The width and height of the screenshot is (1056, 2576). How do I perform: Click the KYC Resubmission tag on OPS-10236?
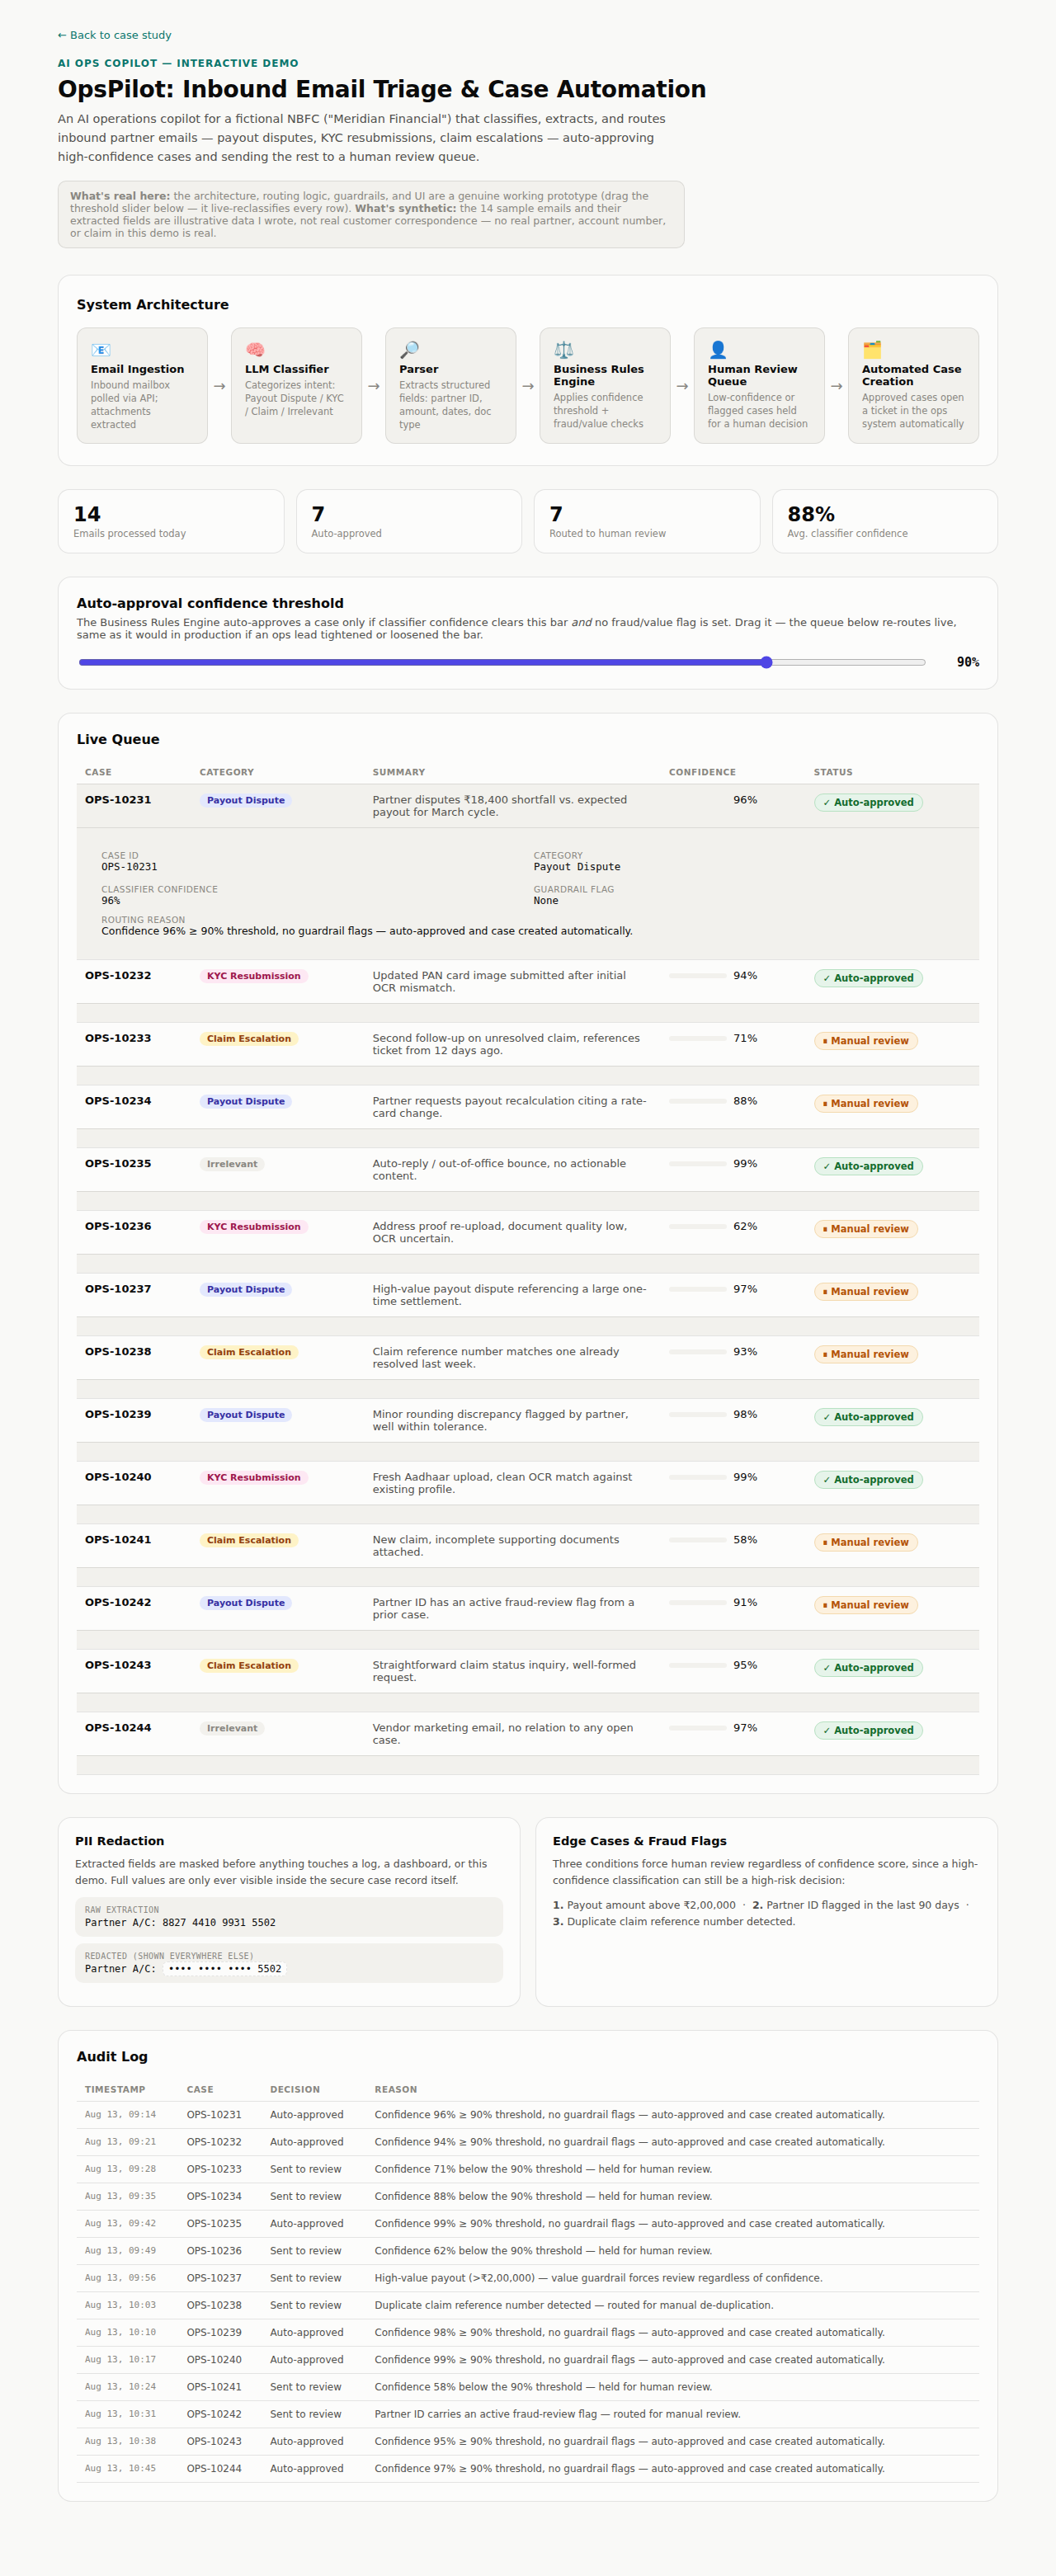(253, 1226)
